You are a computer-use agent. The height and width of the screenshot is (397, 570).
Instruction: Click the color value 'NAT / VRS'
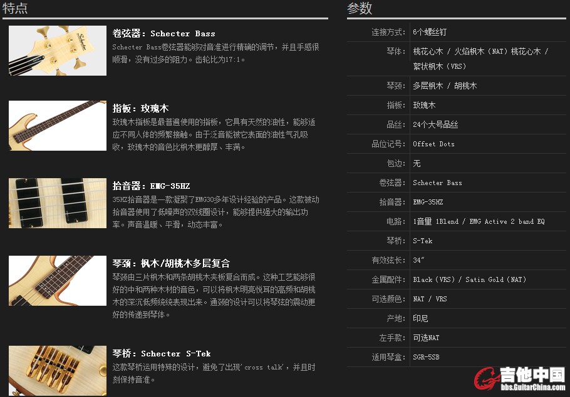click(430, 299)
